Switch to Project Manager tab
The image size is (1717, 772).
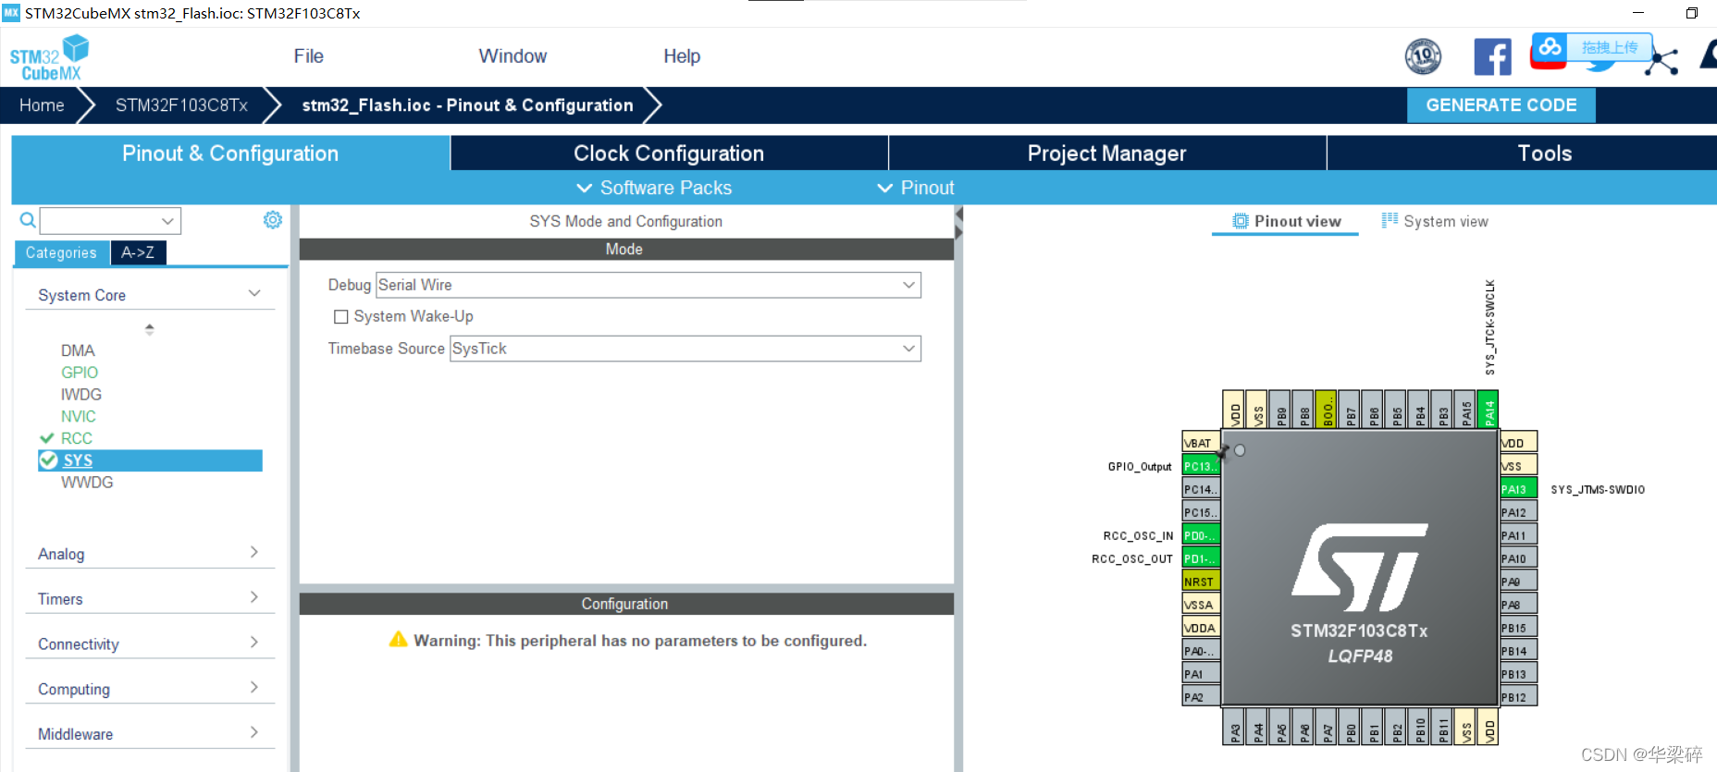tap(1106, 153)
